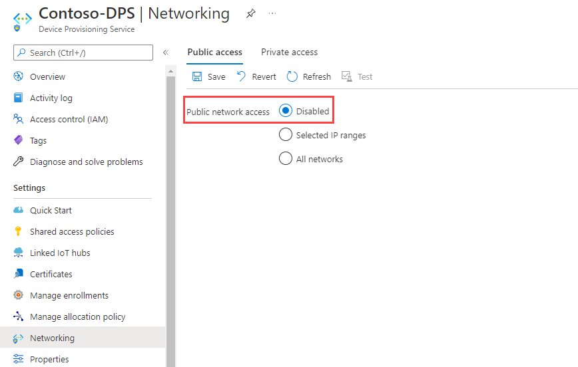Open Properties in the settings list
Viewport: 578px width, 367px height.
coord(49,359)
